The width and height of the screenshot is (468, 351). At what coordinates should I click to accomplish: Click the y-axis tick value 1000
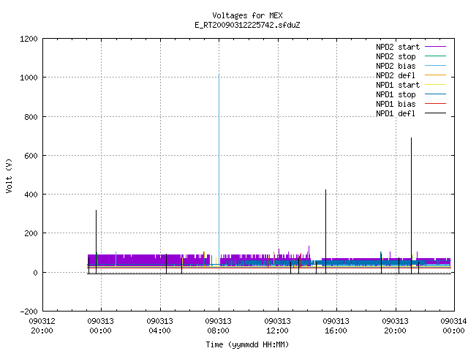click(29, 78)
